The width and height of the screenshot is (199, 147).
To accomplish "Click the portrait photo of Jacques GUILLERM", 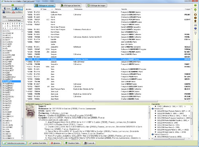I will [31, 112].
